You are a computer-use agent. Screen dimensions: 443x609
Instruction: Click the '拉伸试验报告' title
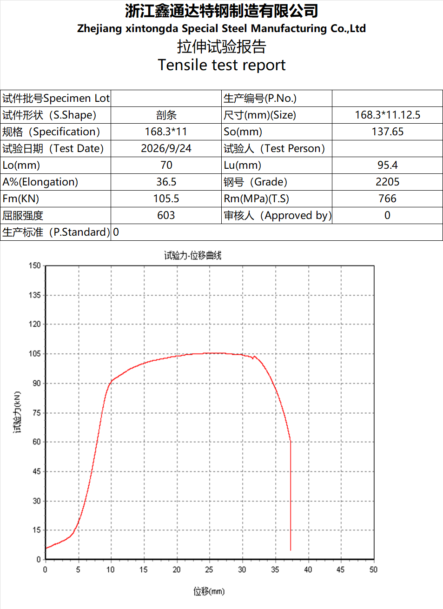[x=221, y=46]
